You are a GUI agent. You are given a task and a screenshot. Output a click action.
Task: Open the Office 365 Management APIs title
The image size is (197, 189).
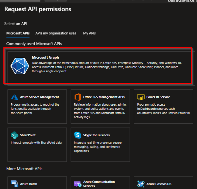tap(104, 97)
